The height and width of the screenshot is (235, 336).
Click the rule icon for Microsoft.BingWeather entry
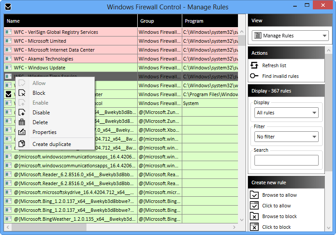[x=8, y=219]
